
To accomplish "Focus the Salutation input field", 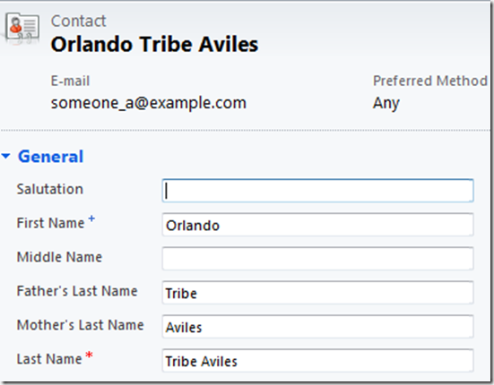I will click(317, 191).
